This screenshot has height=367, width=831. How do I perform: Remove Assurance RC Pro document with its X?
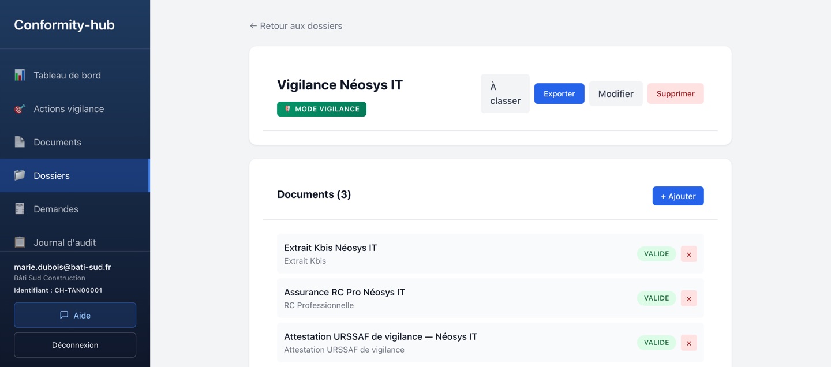(x=689, y=298)
